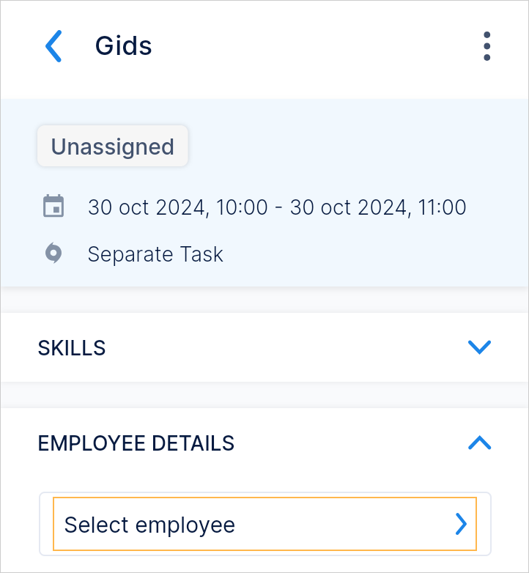Click the end time 30 oct 2024, 11:00
The height and width of the screenshot is (573, 529).
(x=378, y=207)
